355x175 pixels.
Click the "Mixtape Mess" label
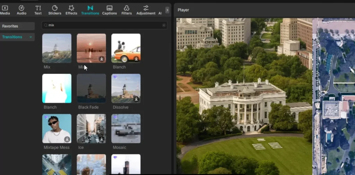[57, 147]
